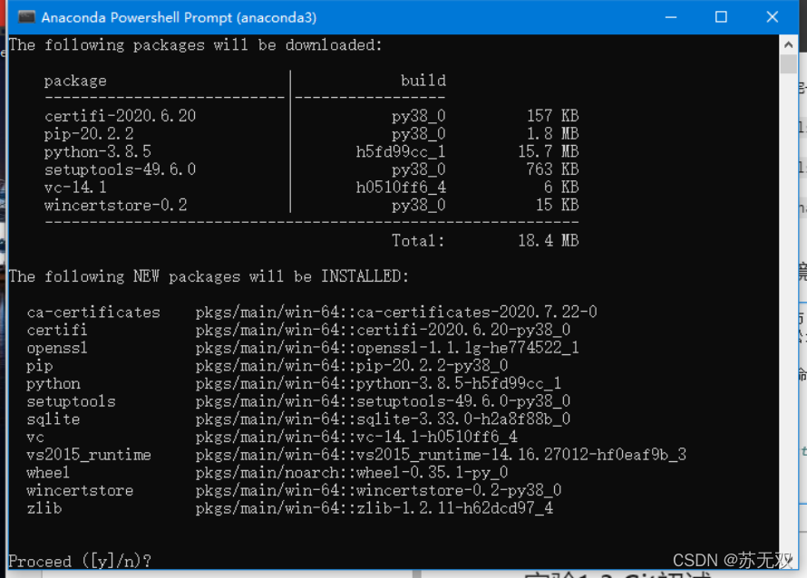The width and height of the screenshot is (807, 578).
Task: Click the 'wheel' package name
Action: point(48,473)
